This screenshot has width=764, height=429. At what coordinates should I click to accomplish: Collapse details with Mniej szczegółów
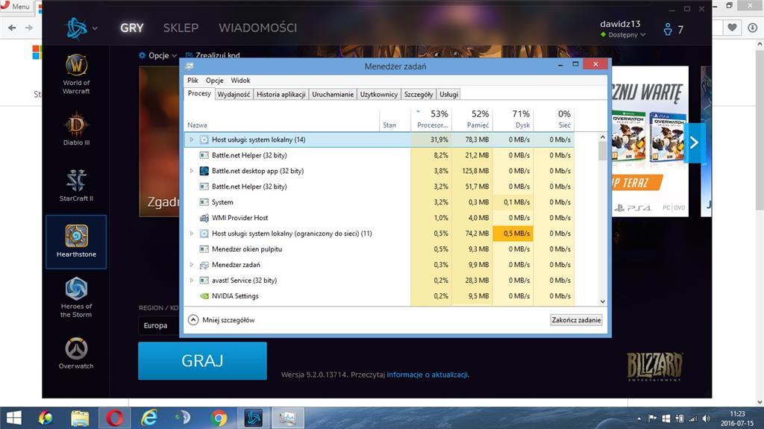tap(221, 320)
